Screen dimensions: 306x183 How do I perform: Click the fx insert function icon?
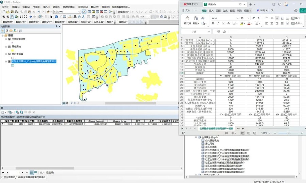pos(225,32)
